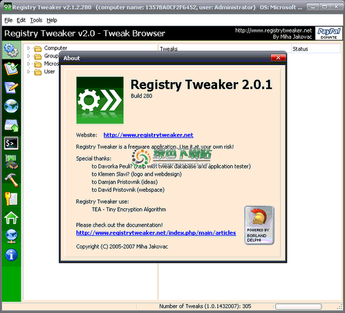Viewport: 345px width, 313px height.
Task: Open the Tools menu
Action: 36,20
